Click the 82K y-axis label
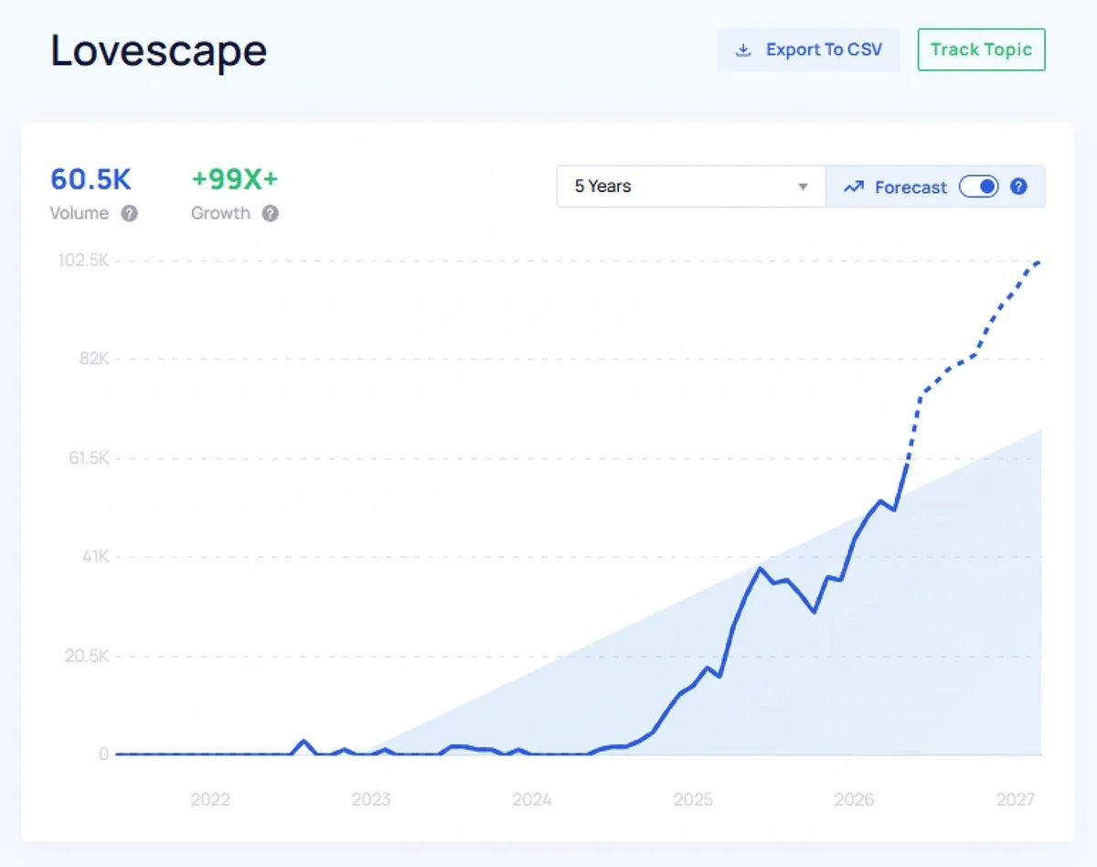Image resolution: width=1097 pixels, height=867 pixels. 94,359
